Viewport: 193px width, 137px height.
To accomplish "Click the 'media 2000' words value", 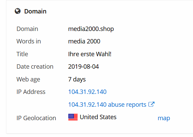I will [84, 41].
